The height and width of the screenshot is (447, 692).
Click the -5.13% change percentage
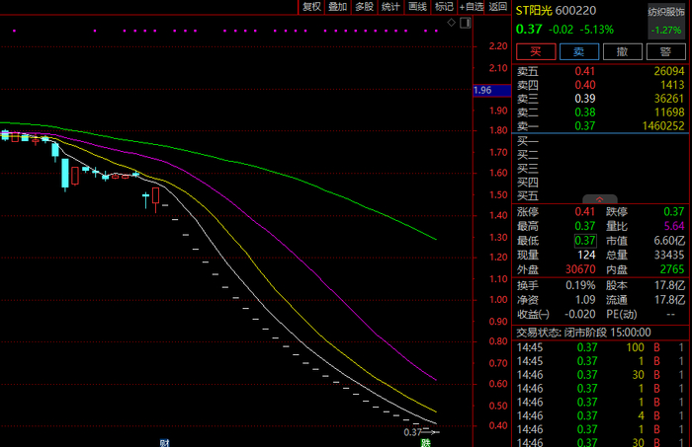click(x=597, y=30)
